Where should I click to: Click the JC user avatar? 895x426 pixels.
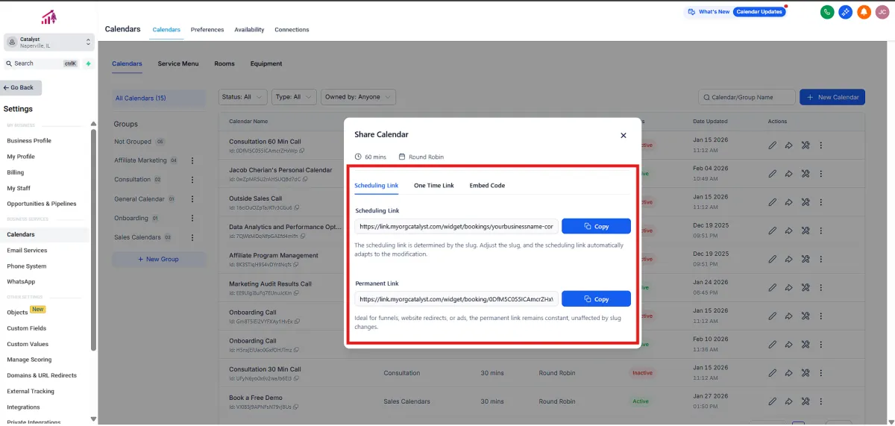pos(882,12)
